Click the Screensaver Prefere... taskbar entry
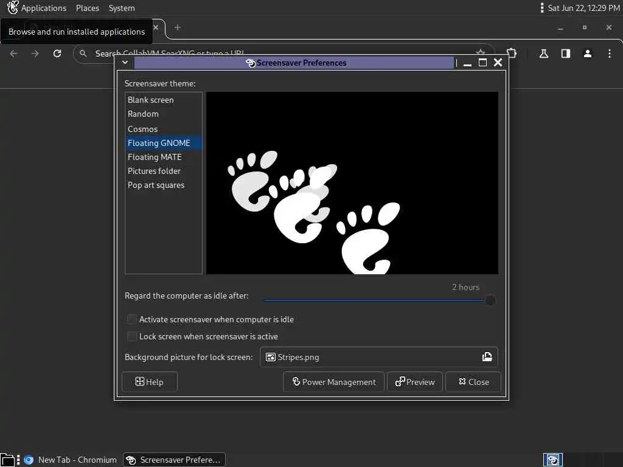The height and width of the screenshot is (467, 623). coord(174,460)
